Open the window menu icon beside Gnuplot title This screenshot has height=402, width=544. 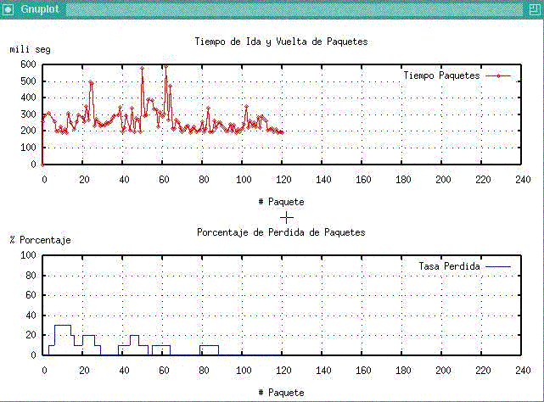(8, 9)
